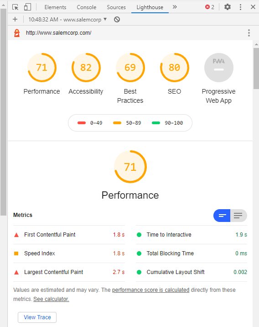Open the Sources tab

[116, 7]
